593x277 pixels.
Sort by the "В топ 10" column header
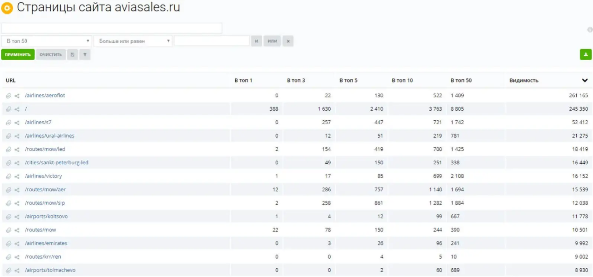pyautogui.click(x=402, y=80)
